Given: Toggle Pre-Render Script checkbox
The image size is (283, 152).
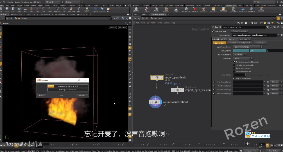Looking at the screenshot, I should coord(214,82).
